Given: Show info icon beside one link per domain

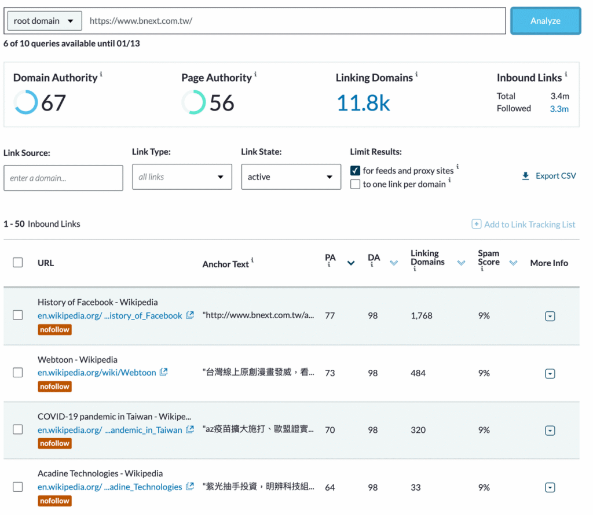Looking at the screenshot, I should pos(449,180).
